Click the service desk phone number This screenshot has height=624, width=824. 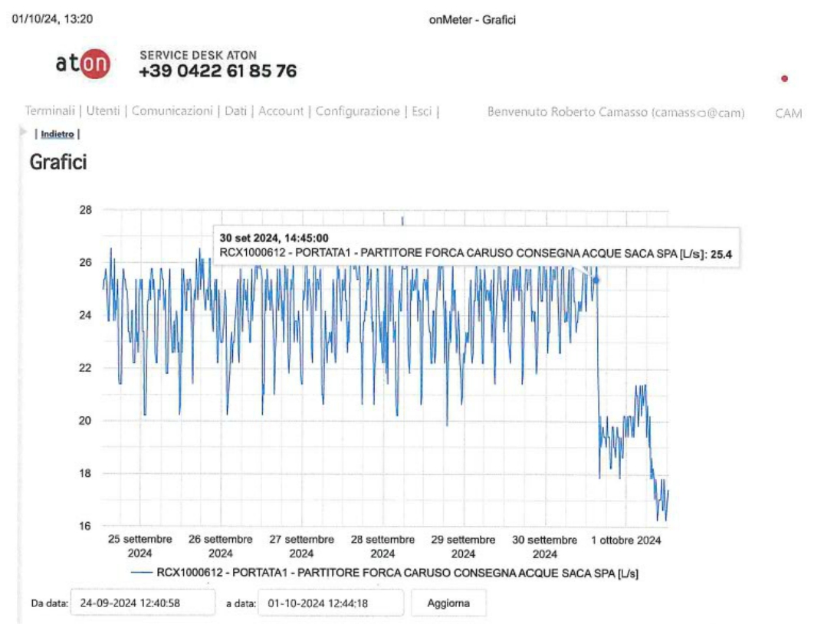click(x=218, y=71)
